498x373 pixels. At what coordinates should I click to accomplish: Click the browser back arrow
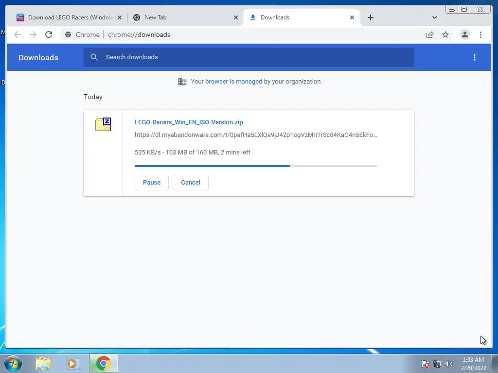coord(18,34)
